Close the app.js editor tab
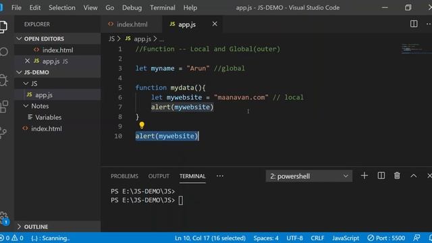 [x=215, y=24]
